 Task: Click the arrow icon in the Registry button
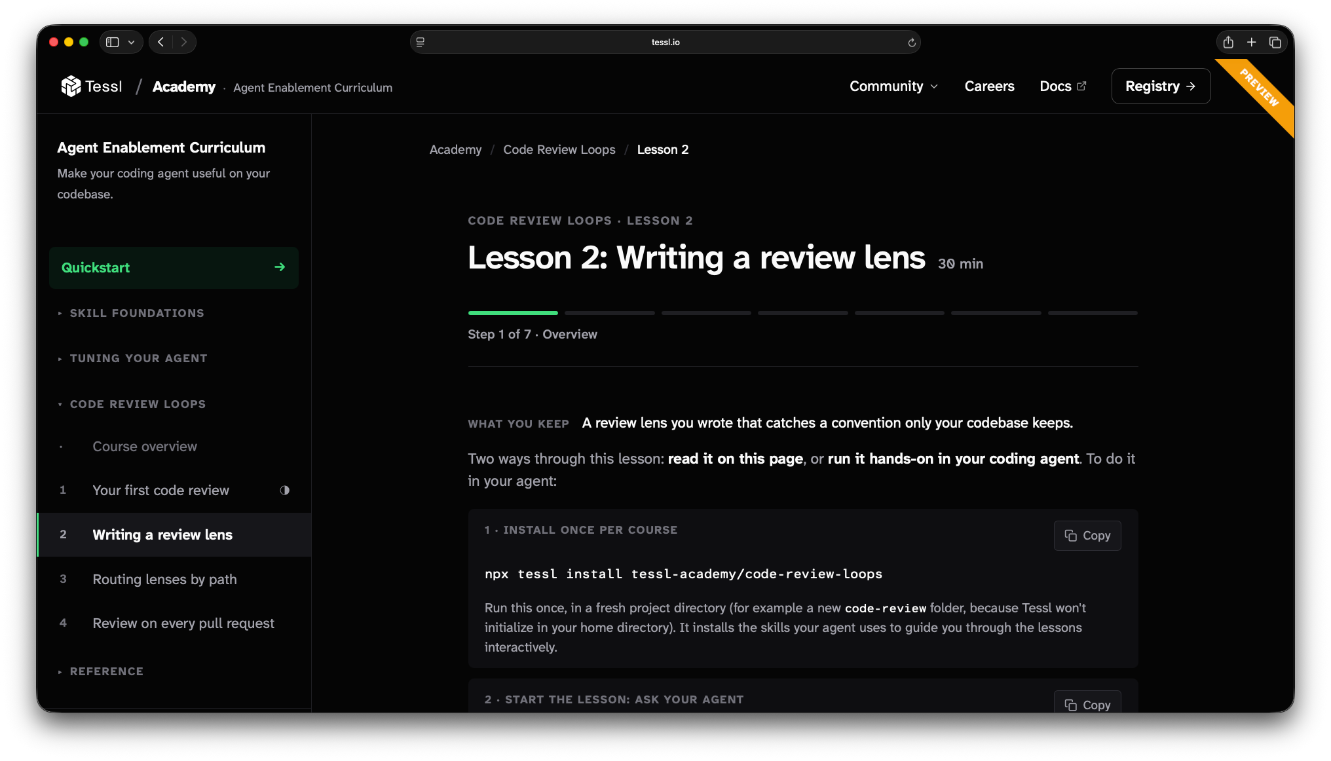click(x=1190, y=86)
